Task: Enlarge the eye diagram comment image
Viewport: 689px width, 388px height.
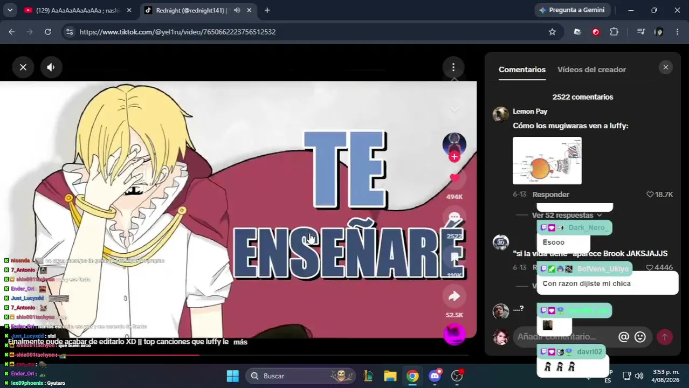Action: click(x=547, y=161)
